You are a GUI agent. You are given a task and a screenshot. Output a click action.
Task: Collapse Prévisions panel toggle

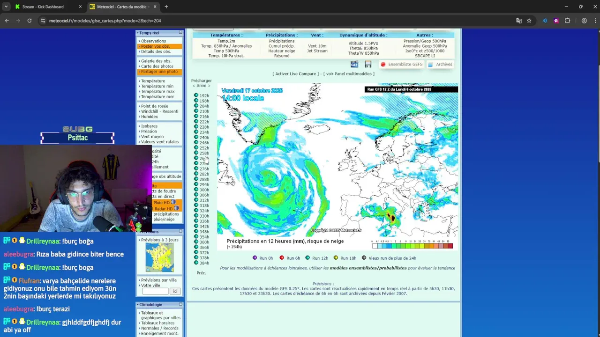click(x=180, y=232)
